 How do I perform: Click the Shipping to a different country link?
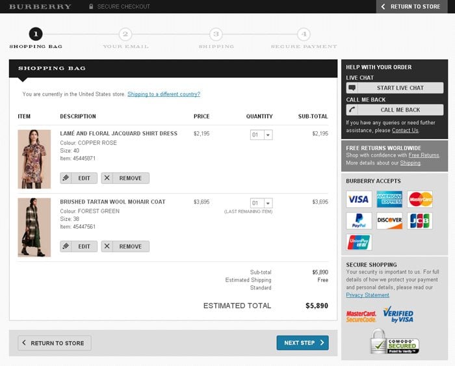[x=164, y=94]
